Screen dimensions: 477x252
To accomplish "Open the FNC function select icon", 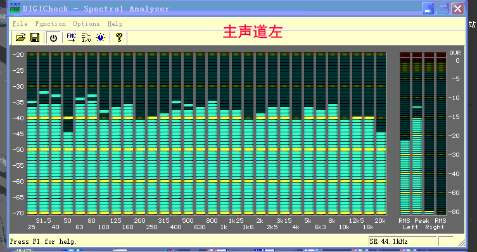I will pos(72,38).
